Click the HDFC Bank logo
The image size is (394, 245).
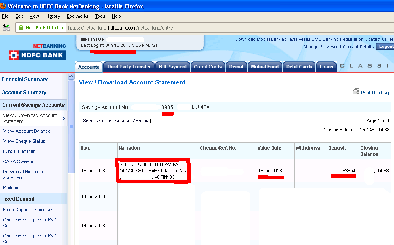tap(38, 55)
